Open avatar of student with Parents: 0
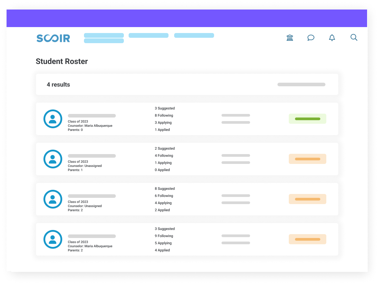This screenshot has width=379, height=285. 53,119
